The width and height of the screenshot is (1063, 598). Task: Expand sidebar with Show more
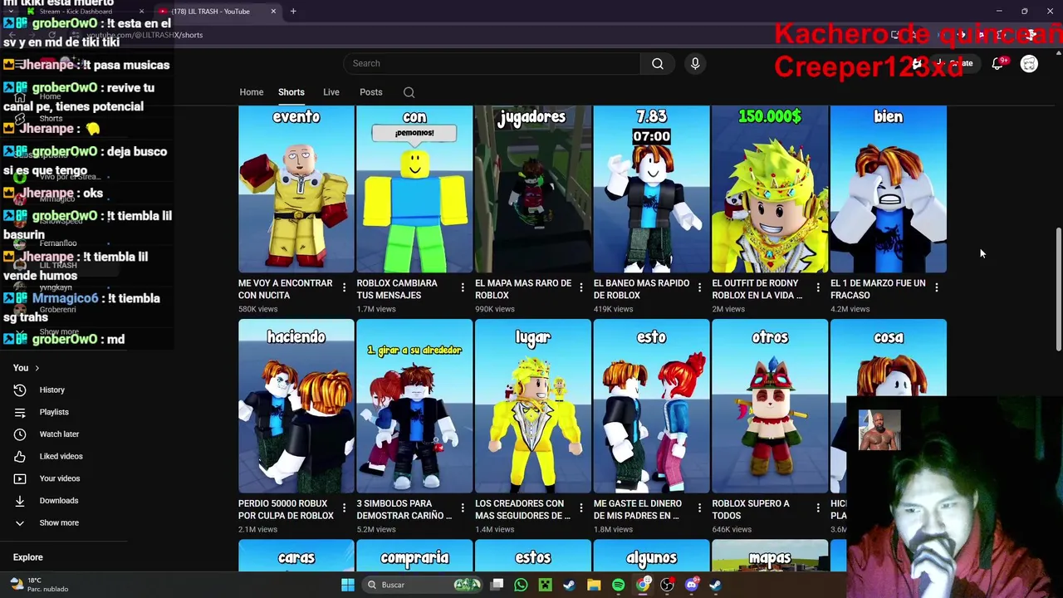59,522
